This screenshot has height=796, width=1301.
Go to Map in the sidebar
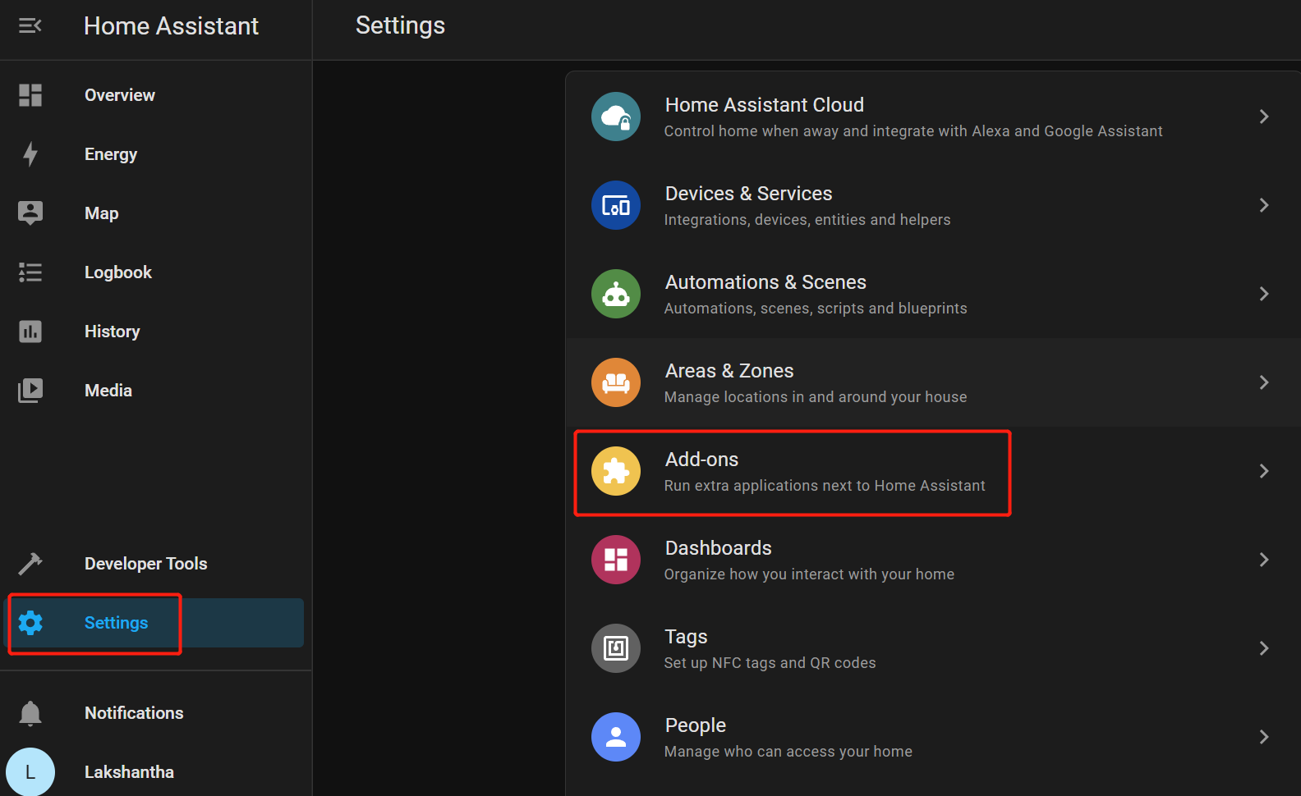point(102,213)
